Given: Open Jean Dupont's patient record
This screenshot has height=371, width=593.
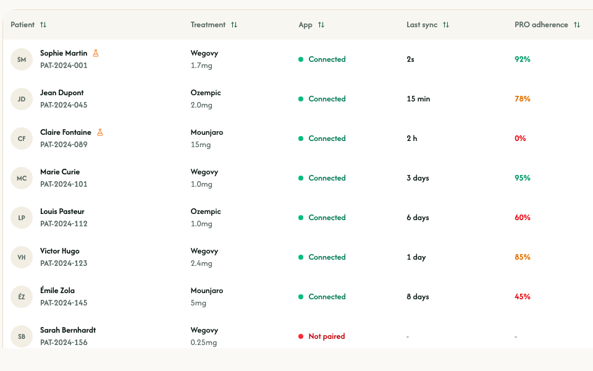Looking at the screenshot, I should click(x=62, y=93).
